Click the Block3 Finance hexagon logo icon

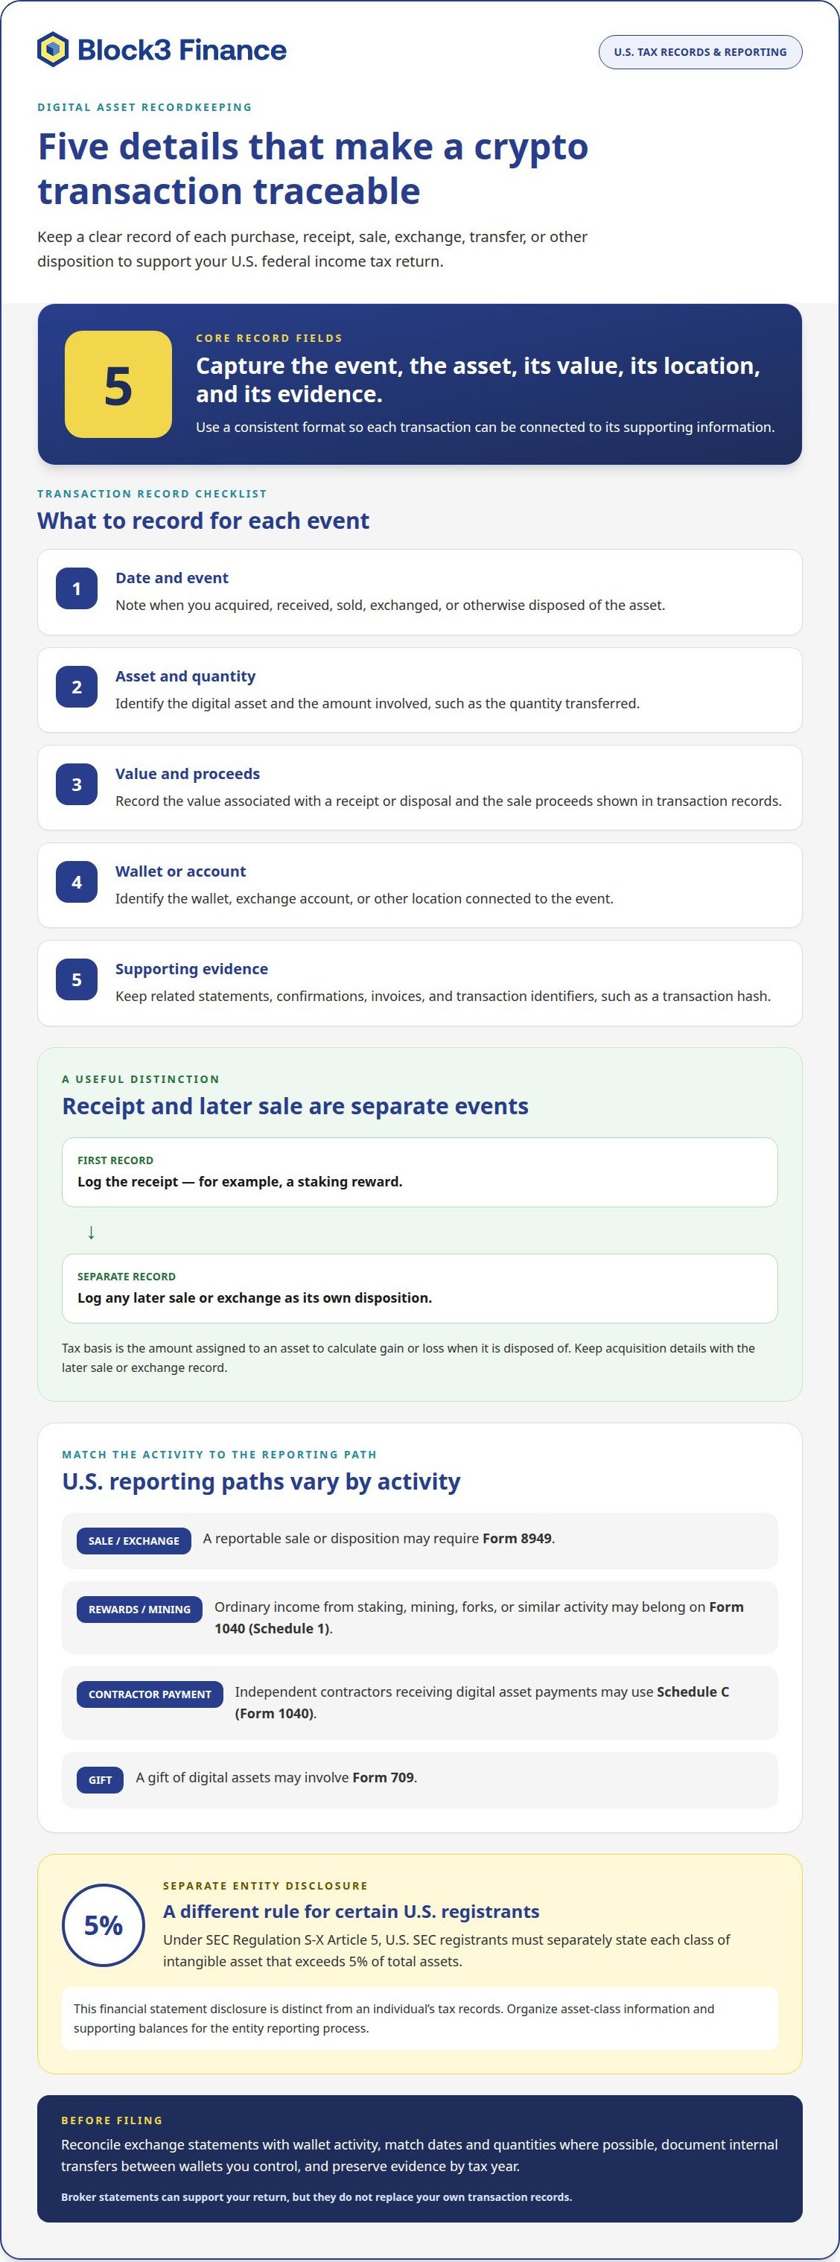coord(53,49)
